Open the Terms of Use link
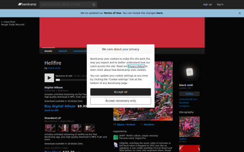 (112, 13)
